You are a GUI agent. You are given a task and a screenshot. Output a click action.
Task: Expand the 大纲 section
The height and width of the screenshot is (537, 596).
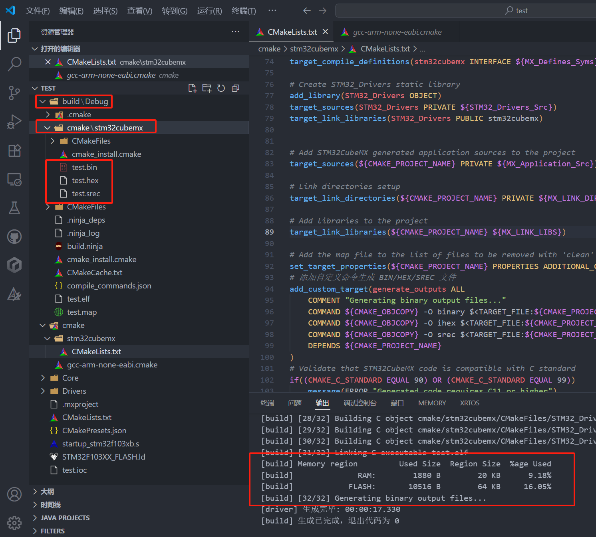[139, 492]
